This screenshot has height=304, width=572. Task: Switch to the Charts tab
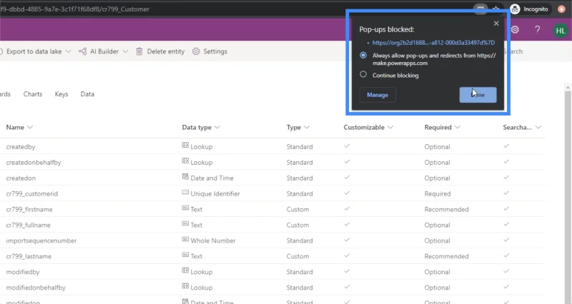[x=33, y=94]
